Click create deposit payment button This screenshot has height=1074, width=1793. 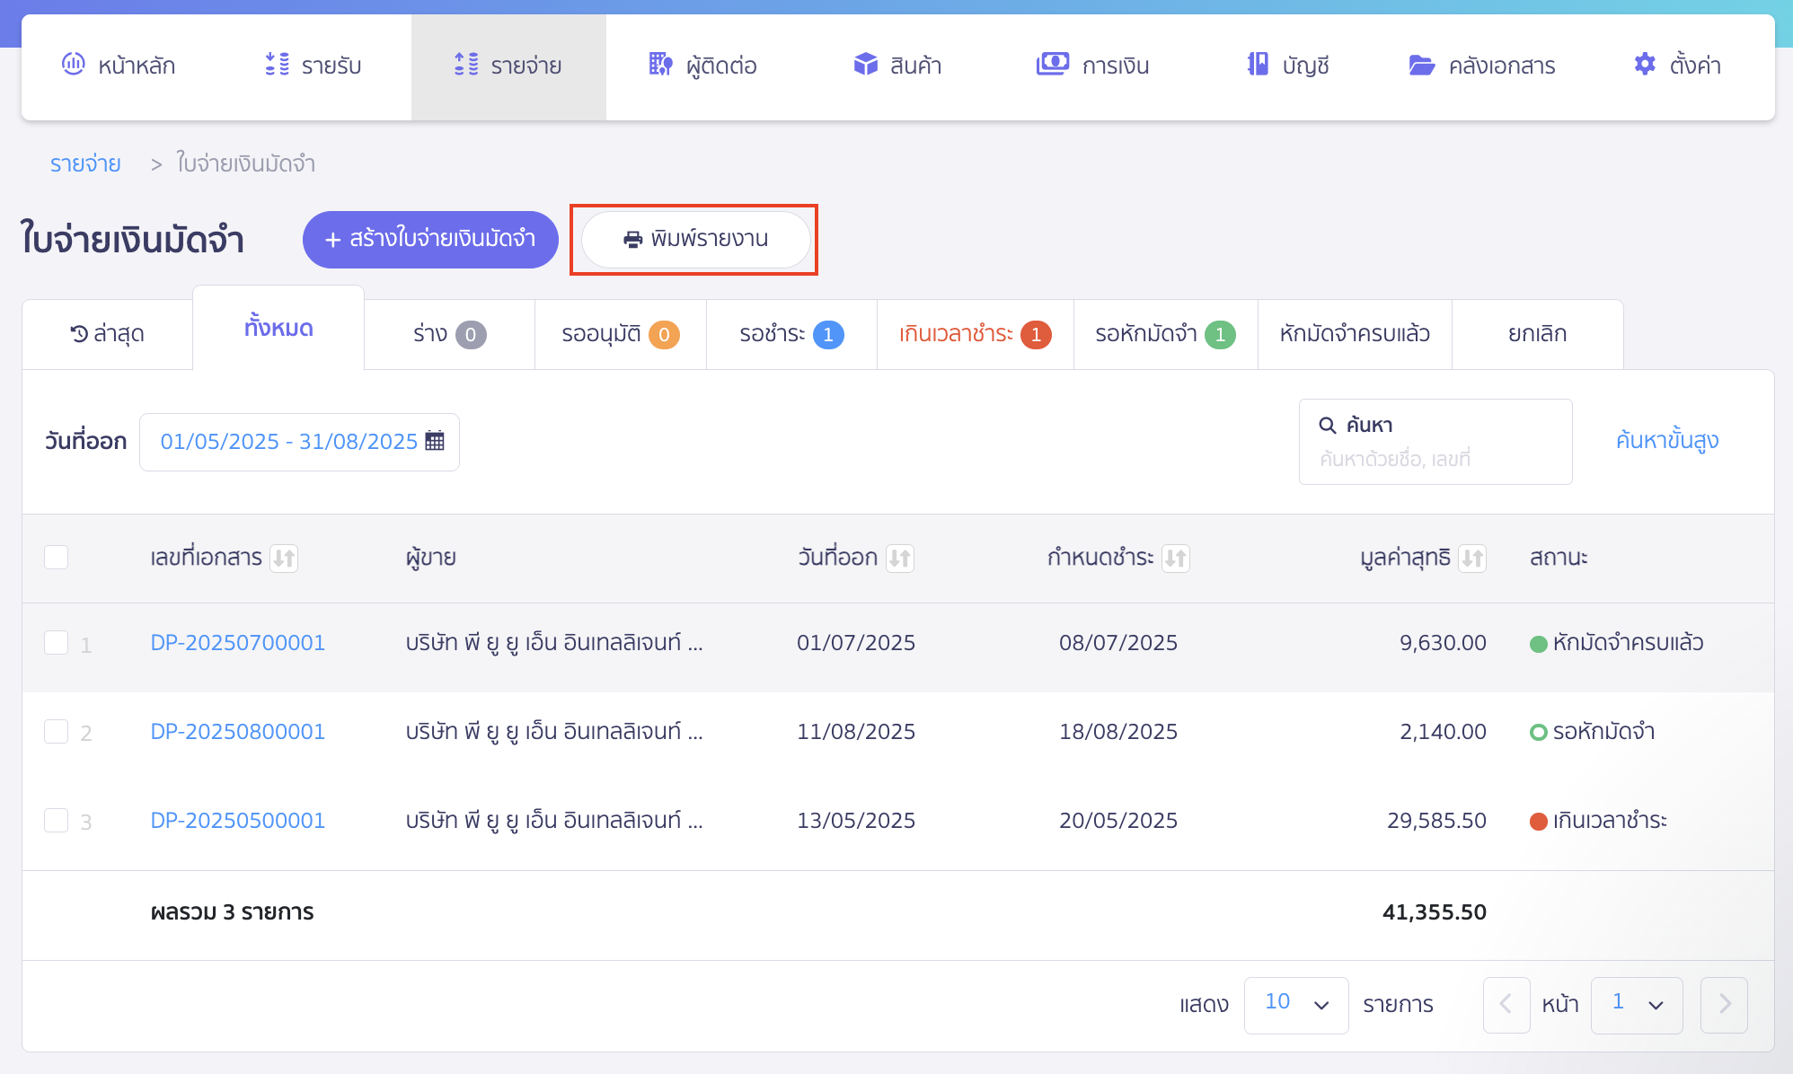point(430,239)
